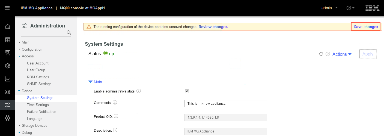Click the search magnifier in Administration panel
Image resolution: width=384 pixels, height=136 pixels.
[x=69, y=33]
